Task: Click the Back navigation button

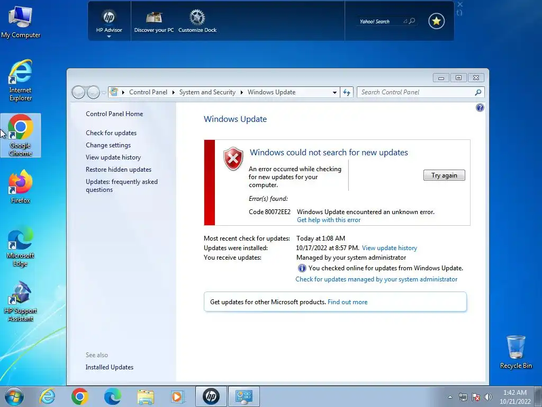Action: coord(78,92)
